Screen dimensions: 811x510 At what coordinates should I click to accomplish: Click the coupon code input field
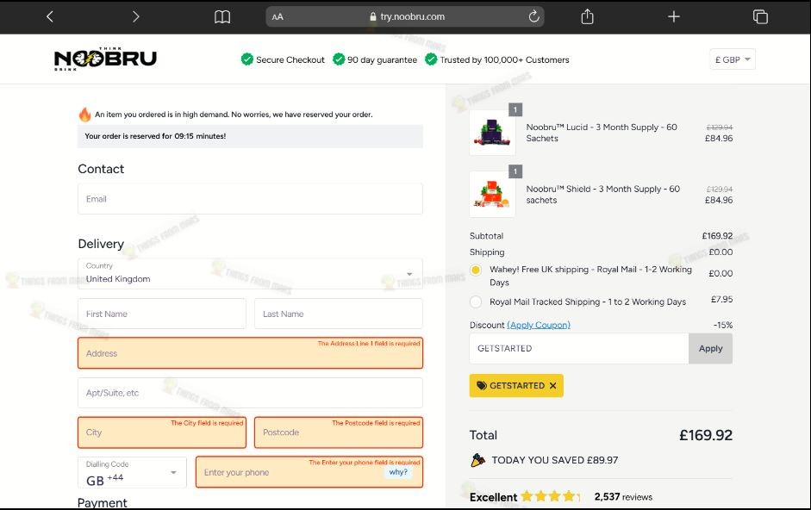[579, 348]
